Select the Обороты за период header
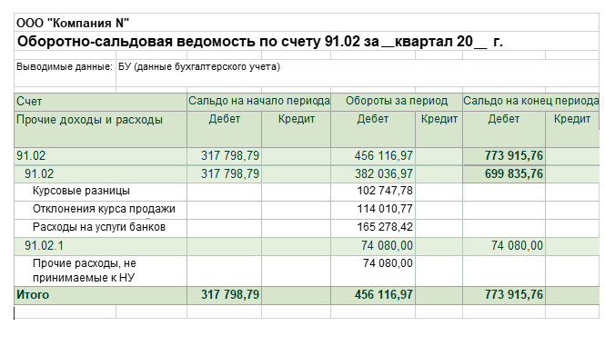The image size is (605, 346). click(397, 101)
